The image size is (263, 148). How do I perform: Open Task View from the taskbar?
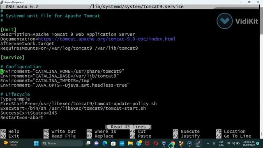point(88,143)
